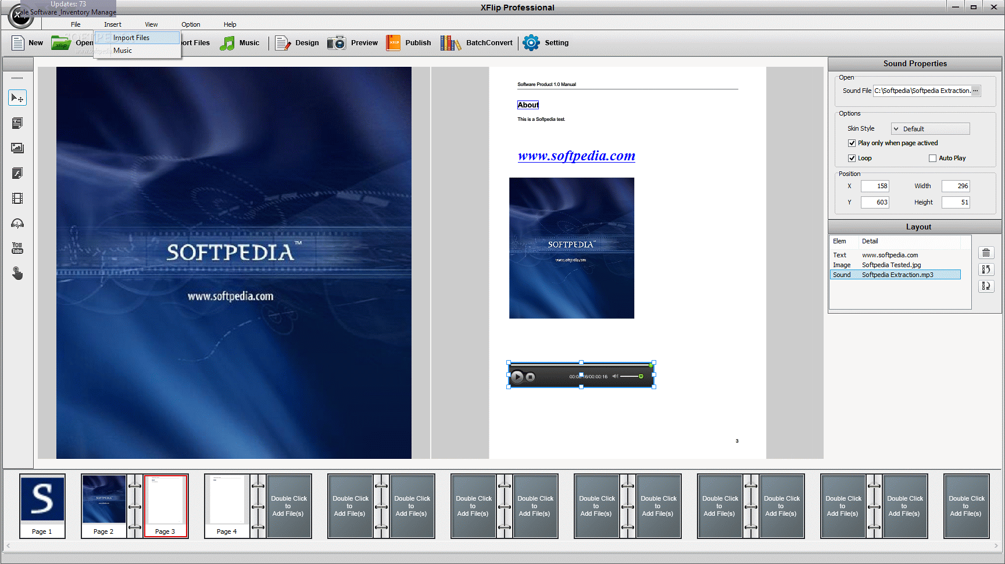Choose the insert YouTube video tool

pos(17,248)
